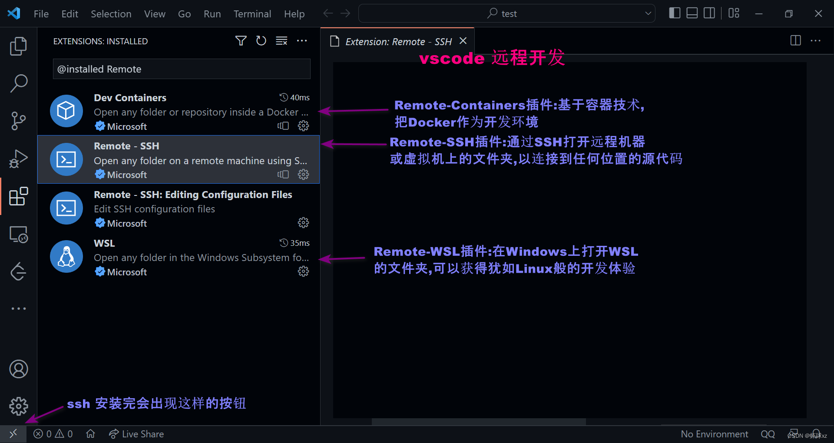Image resolution: width=834 pixels, height=443 pixels.
Task: Open the Run and Debug view
Action: [18, 159]
